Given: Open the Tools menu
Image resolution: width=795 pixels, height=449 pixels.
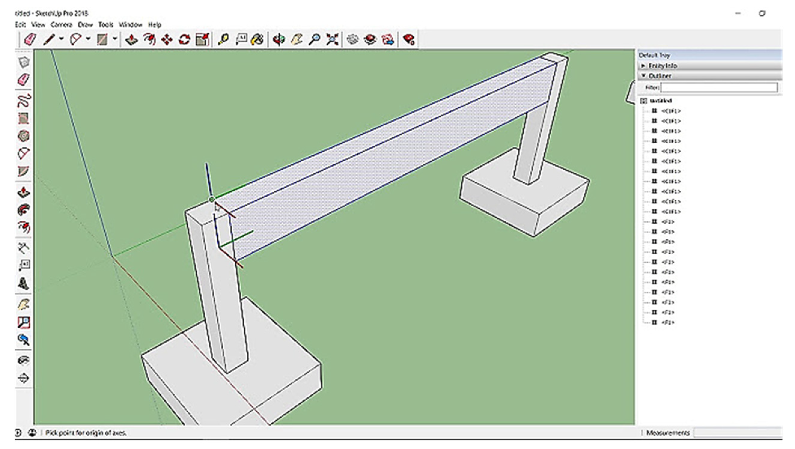Looking at the screenshot, I should 105,25.
